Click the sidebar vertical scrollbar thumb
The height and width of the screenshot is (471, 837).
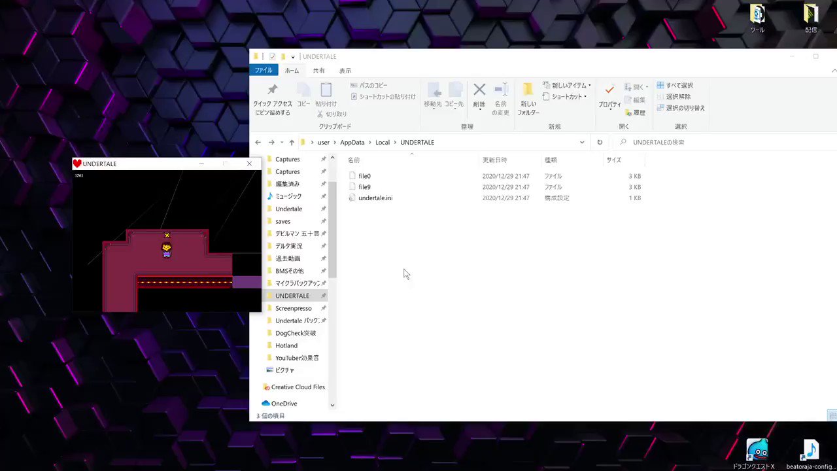coord(332,228)
